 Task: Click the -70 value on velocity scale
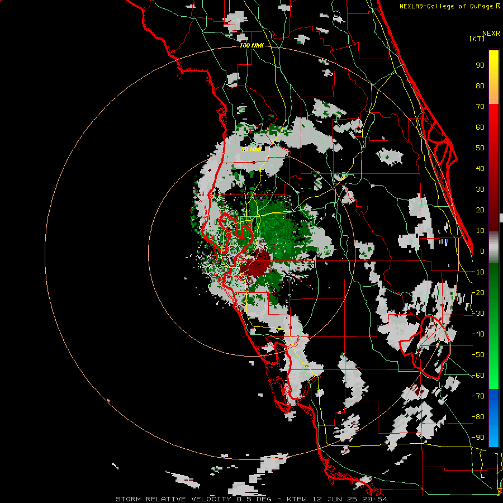(x=478, y=396)
